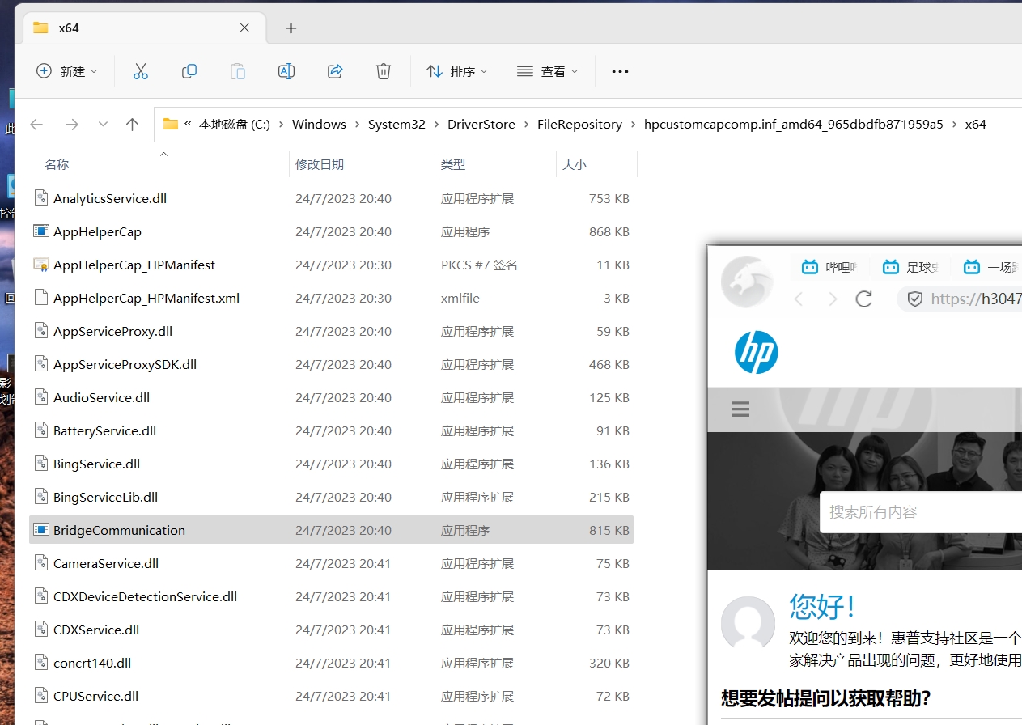This screenshot has width=1022, height=725.
Task: Sort by 大小 column header
Action: (575, 164)
